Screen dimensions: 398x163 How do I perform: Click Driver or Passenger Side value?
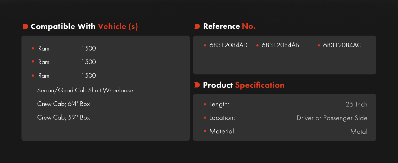click(332, 118)
